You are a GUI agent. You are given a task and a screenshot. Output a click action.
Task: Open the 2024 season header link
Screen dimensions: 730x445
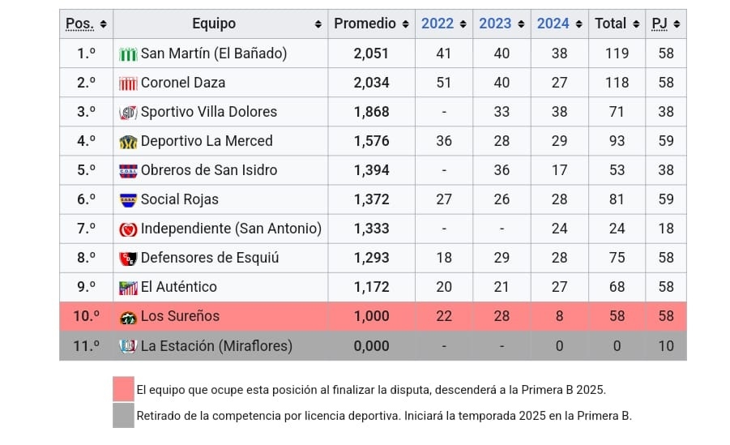(553, 24)
